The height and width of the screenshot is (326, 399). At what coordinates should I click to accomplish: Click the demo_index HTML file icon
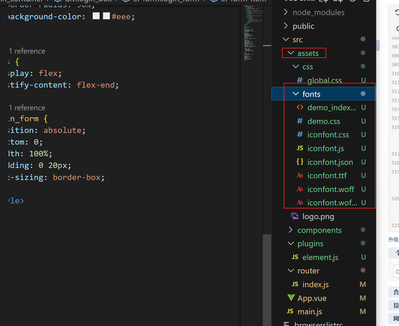(300, 108)
